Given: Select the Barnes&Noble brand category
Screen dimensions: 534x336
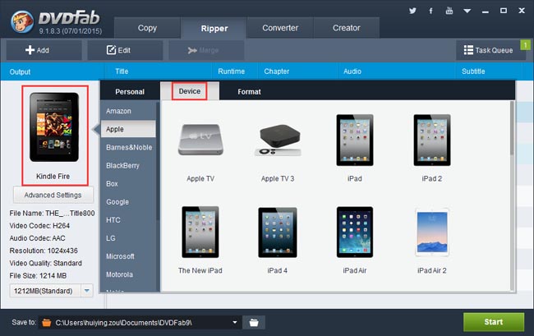Looking at the screenshot, I should [128, 147].
